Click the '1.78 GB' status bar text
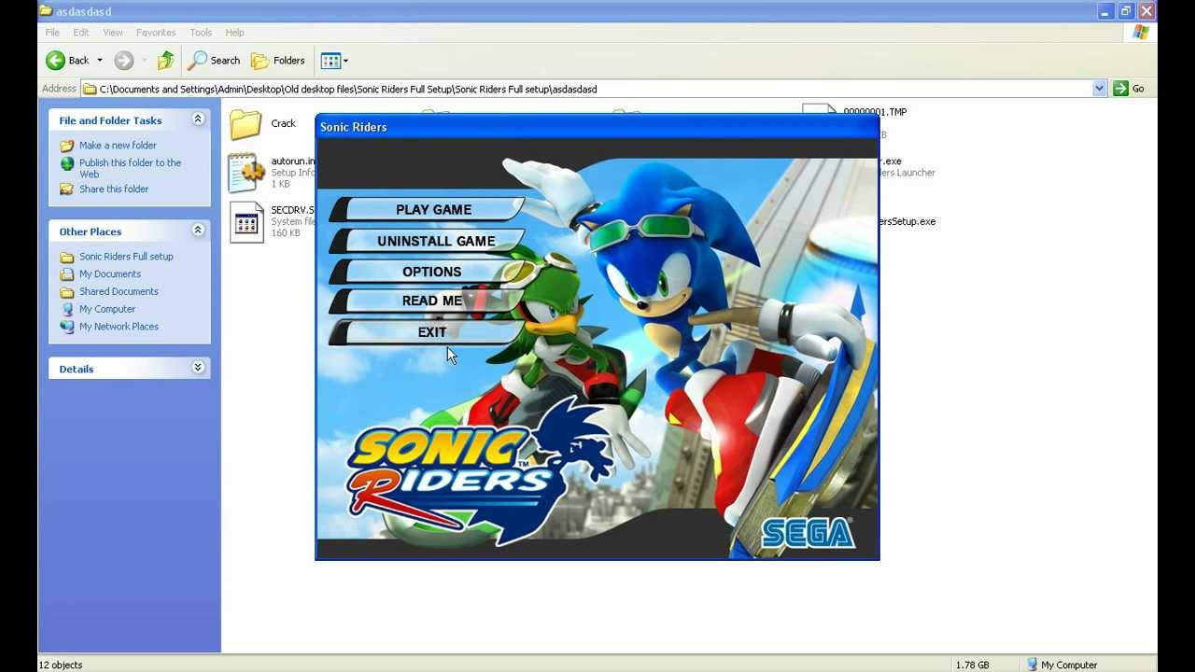This screenshot has width=1195, height=672. click(972, 665)
